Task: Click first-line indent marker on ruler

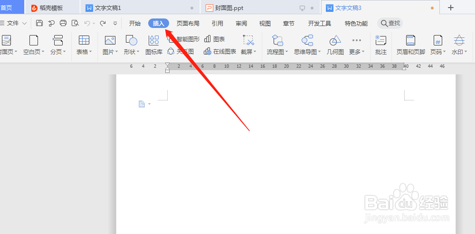Action: click(168, 64)
